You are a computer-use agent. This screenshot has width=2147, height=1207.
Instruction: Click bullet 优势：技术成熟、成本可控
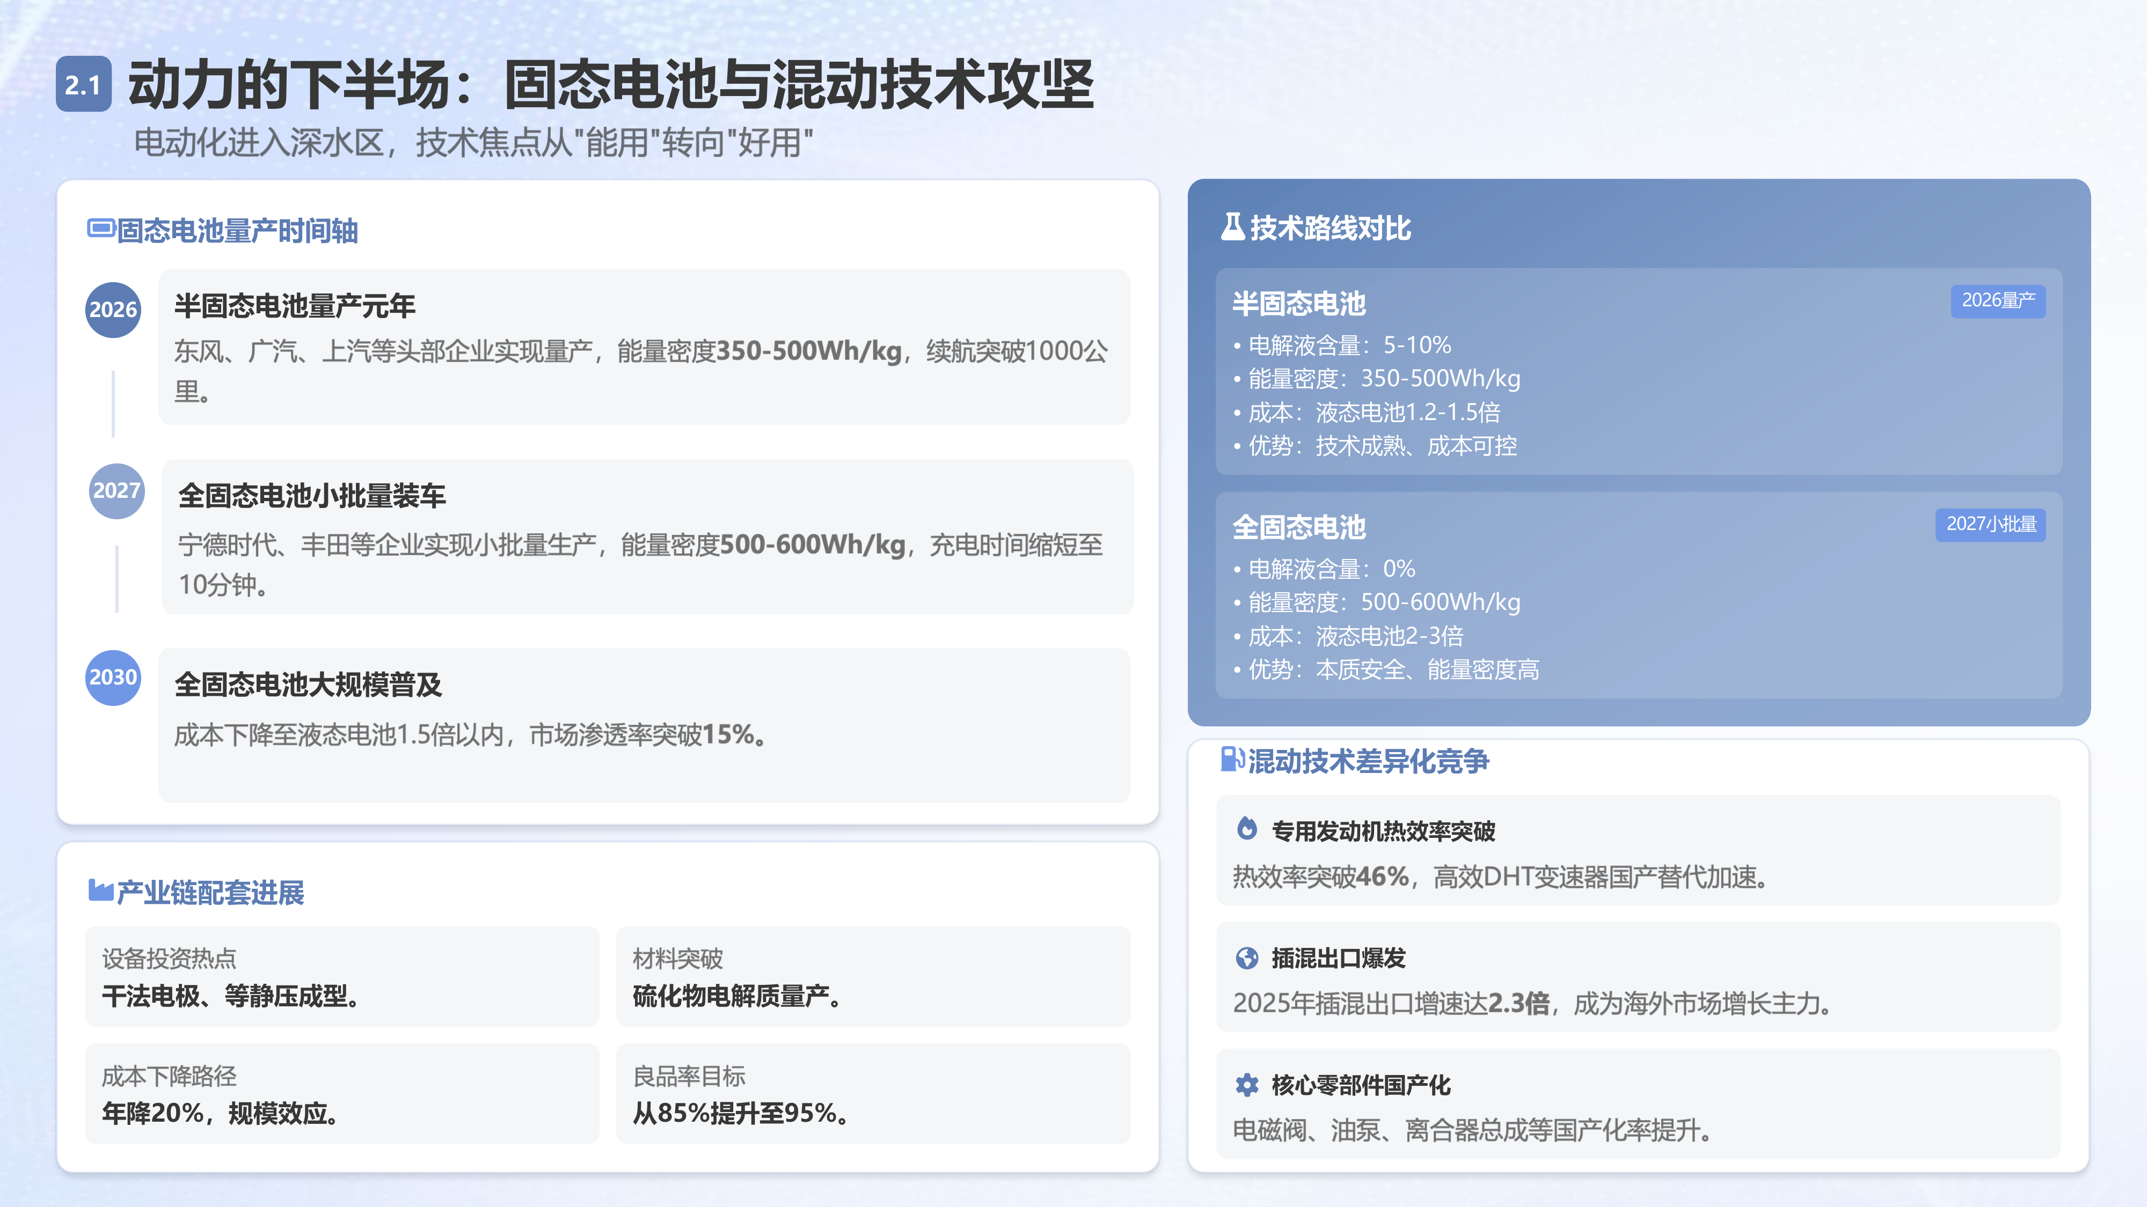point(1375,446)
